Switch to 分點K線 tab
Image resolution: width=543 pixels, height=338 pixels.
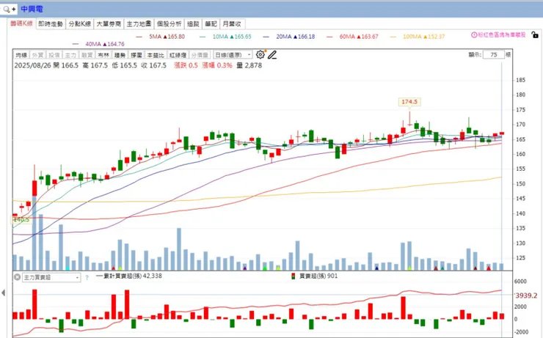point(80,24)
